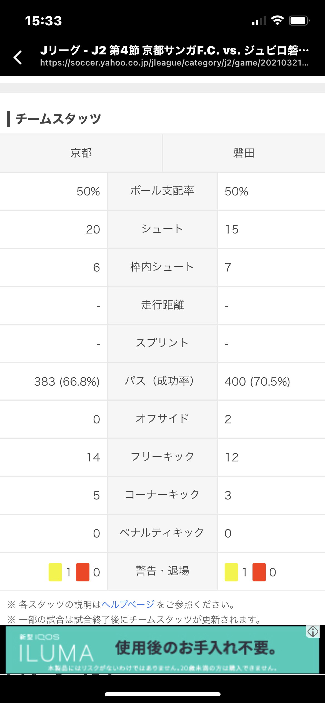Tap the チームスタッツ section heading
The image size is (325, 703).
(x=58, y=119)
